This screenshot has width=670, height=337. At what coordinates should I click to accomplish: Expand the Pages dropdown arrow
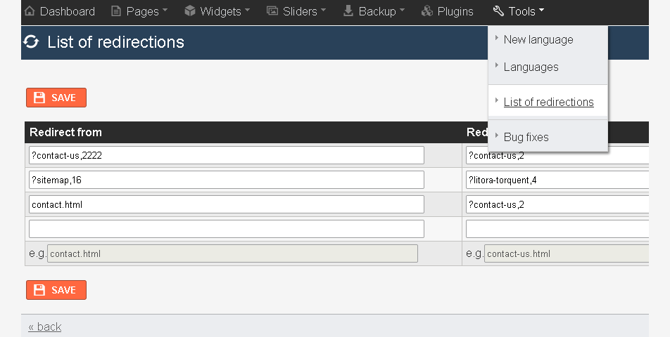pyautogui.click(x=165, y=11)
